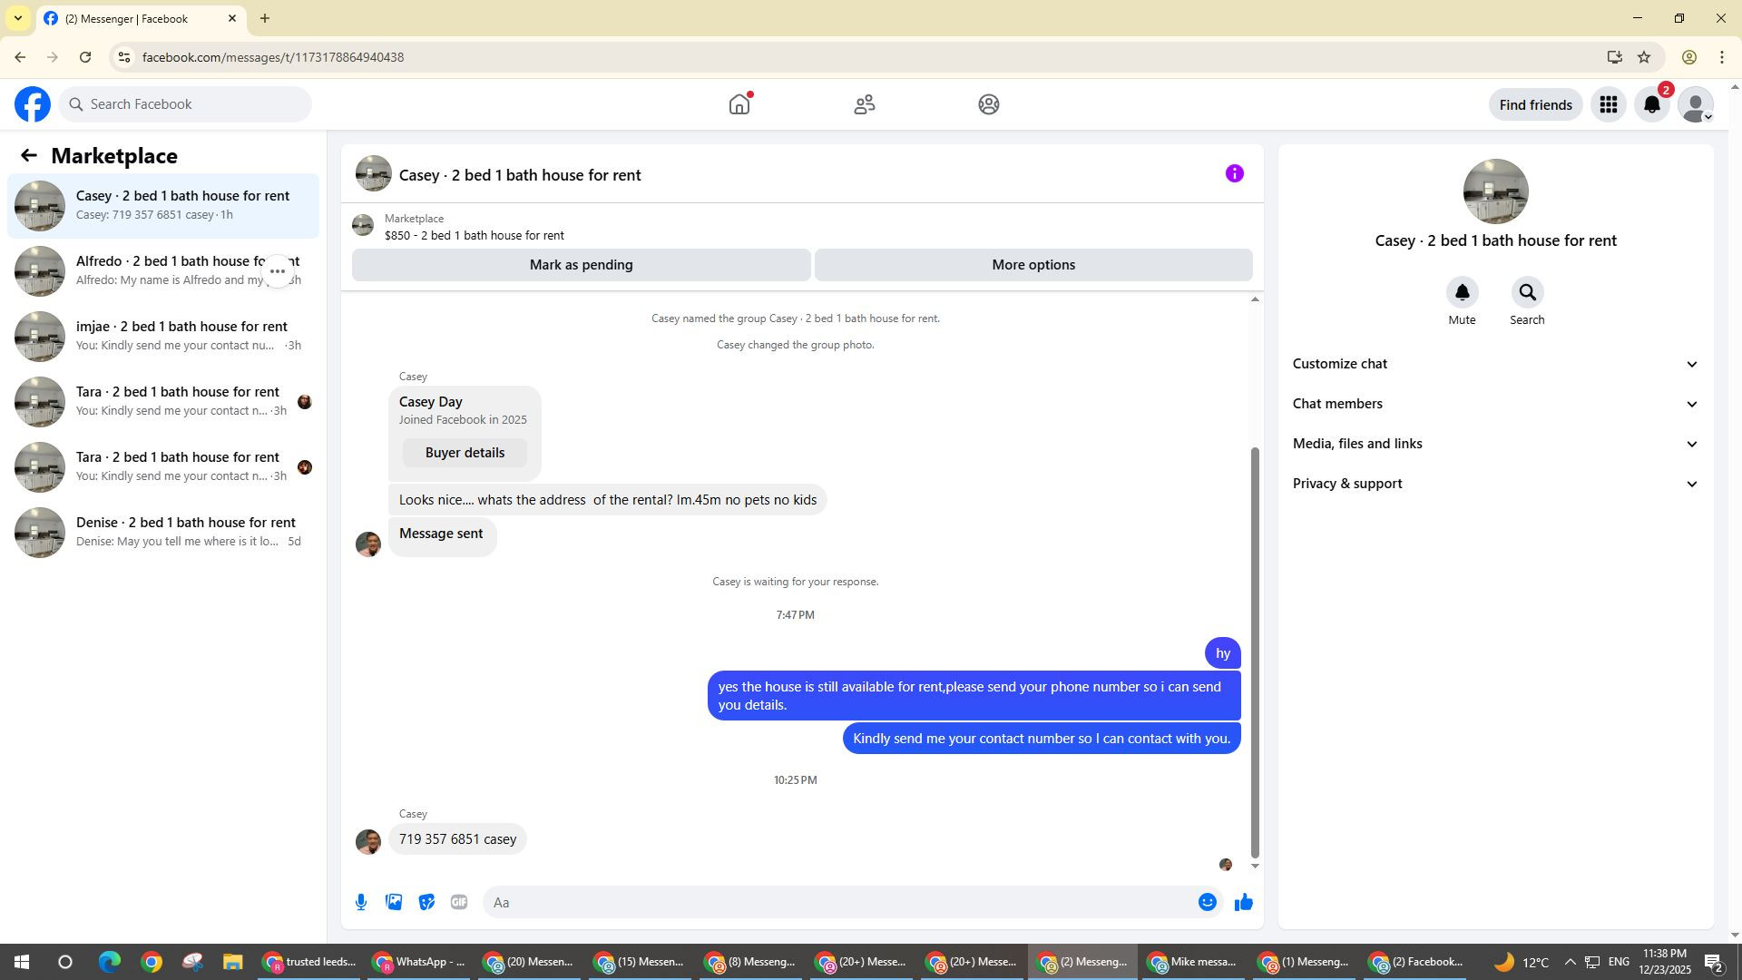Image resolution: width=1742 pixels, height=980 pixels.
Task: Open the GIF picker icon
Action: (x=459, y=902)
